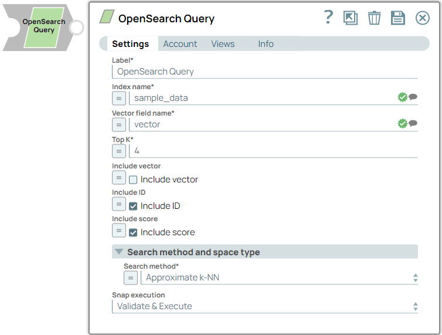Switch to the Account tab
442x335 pixels.
180,44
